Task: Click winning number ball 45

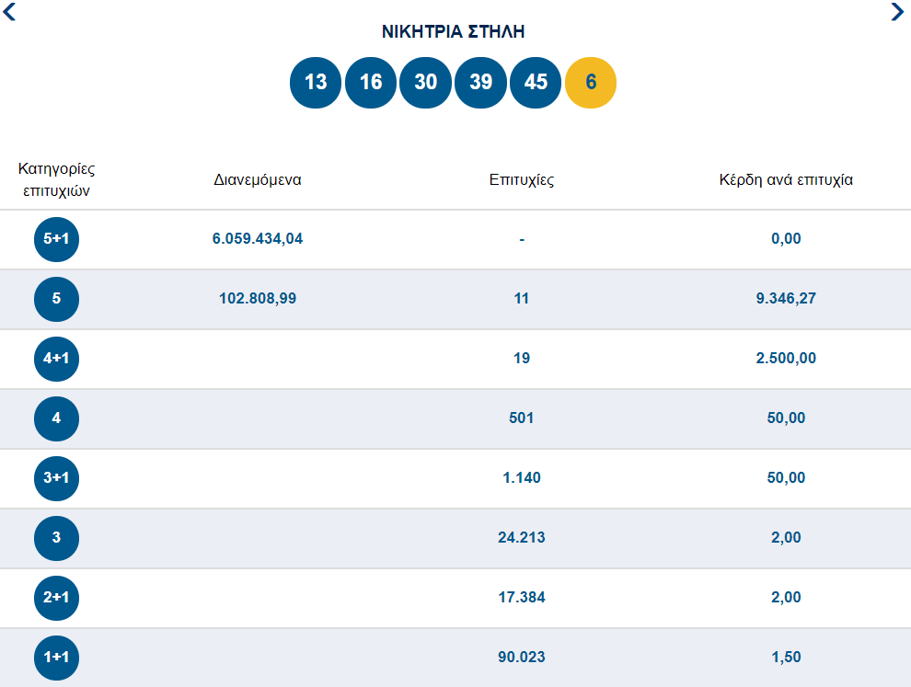Action: (x=536, y=83)
